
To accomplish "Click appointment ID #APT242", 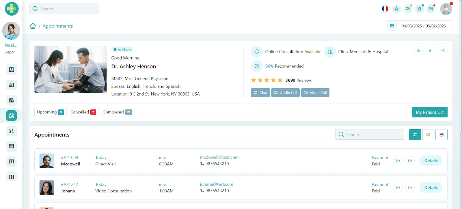I will click(70, 184).
